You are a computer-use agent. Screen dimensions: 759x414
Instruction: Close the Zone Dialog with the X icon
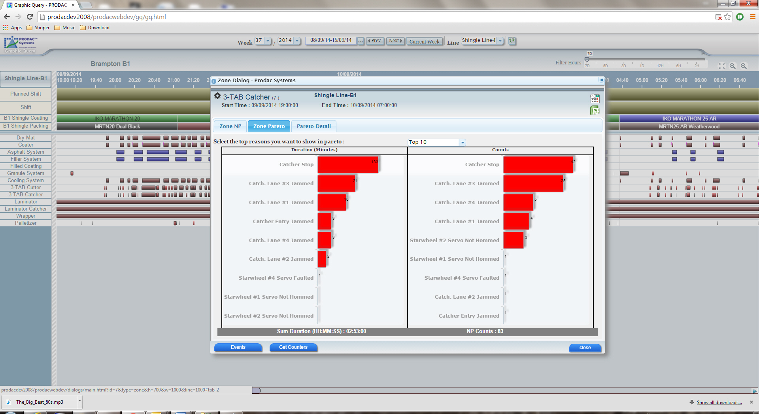602,80
